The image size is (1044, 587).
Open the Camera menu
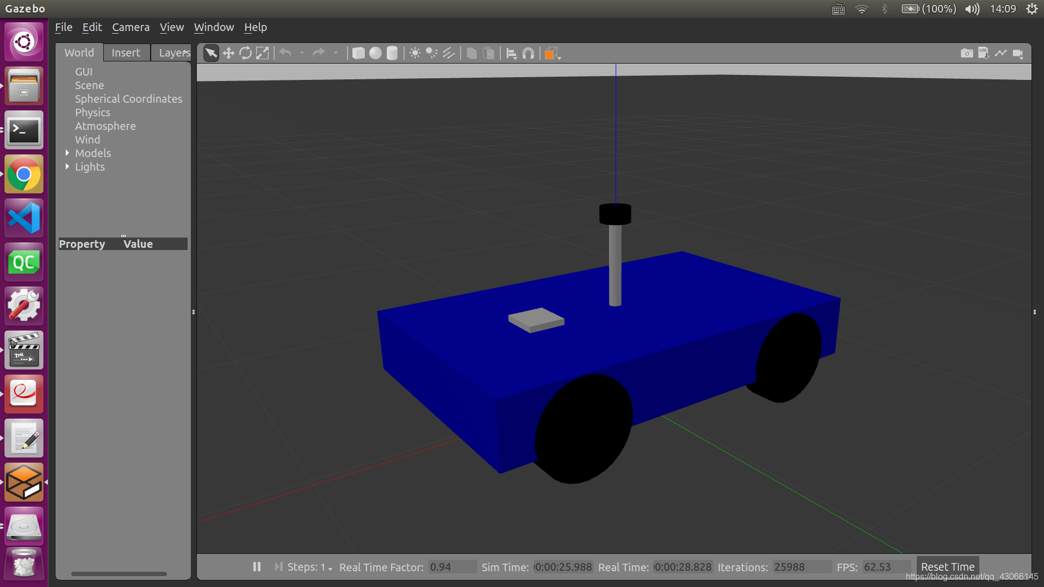click(130, 27)
